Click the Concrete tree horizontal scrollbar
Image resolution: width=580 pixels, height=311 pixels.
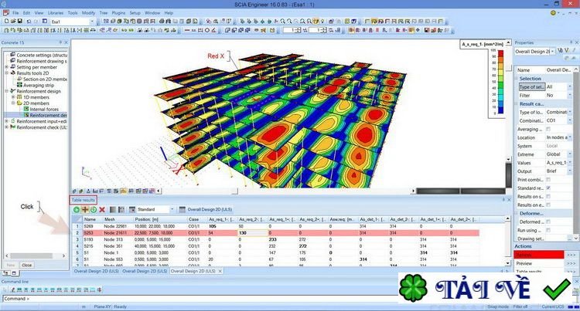point(35,255)
